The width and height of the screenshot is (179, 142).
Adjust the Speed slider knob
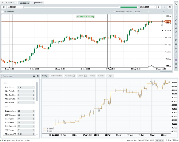[149, 12]
